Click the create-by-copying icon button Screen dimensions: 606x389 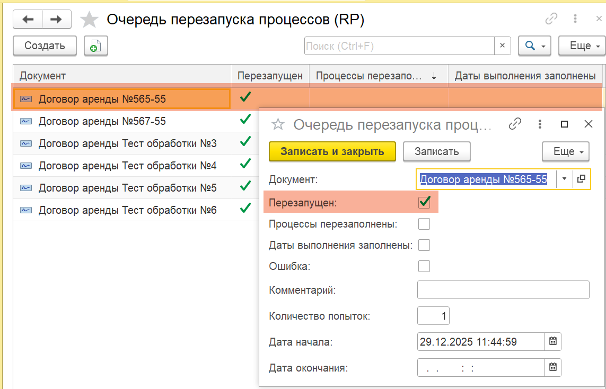point(95,46)
